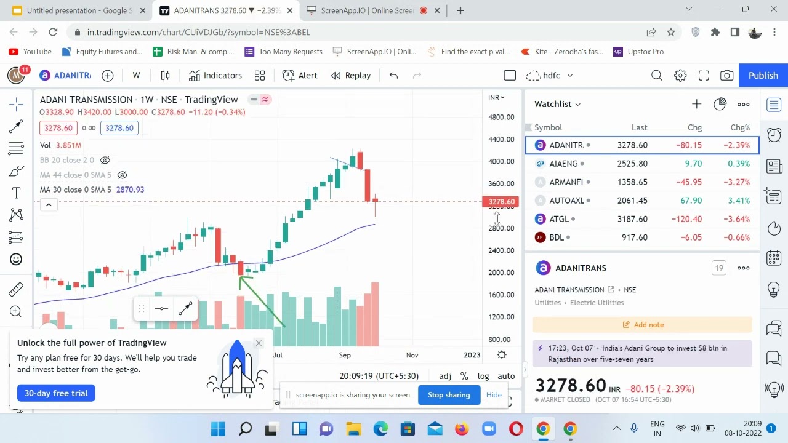Select the zoom in tool

pyautogui.click(x=16, y=311)
